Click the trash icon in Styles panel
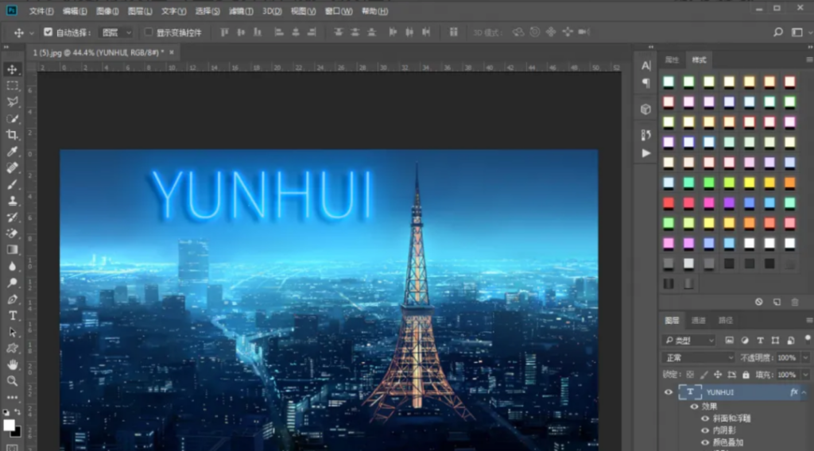Screen dimensions: 814x451 click(x=795, y=303)
